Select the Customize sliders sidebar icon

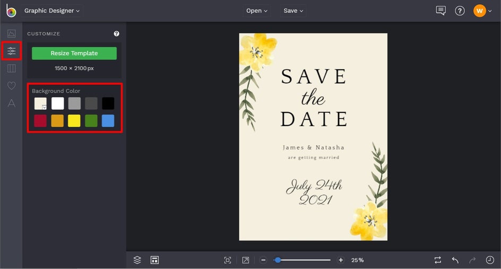tap(11, 51)
